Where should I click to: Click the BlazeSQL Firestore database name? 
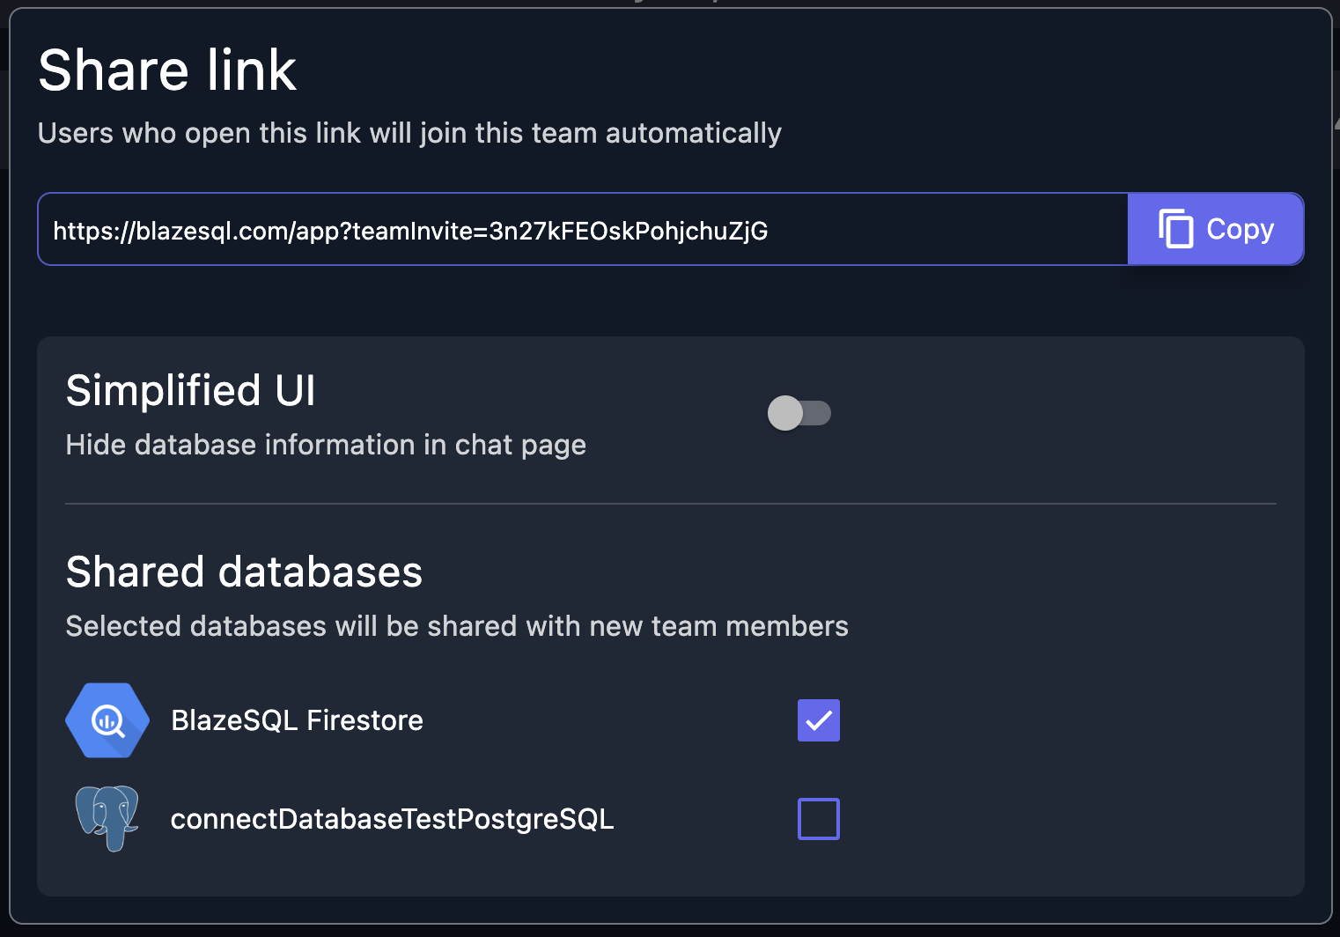(297, 719)
